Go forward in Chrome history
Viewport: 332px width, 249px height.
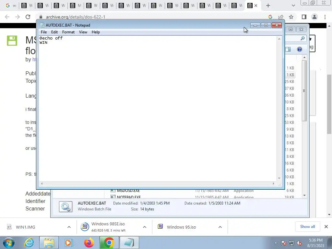[18, 17]
